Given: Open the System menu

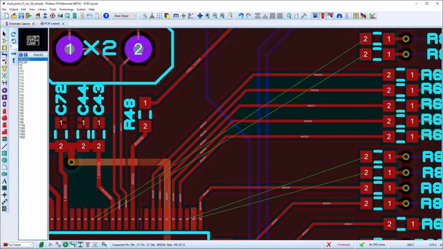Looking at the screenshot, I should coord(81,9).
